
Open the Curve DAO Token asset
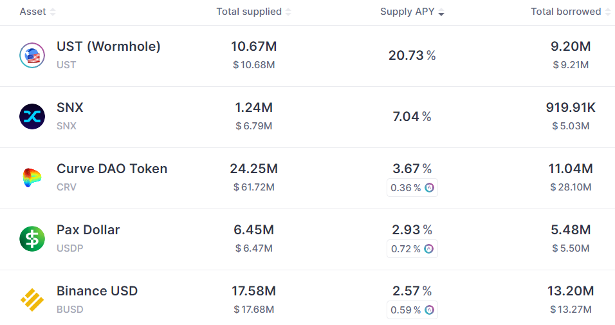pos(112,169)
